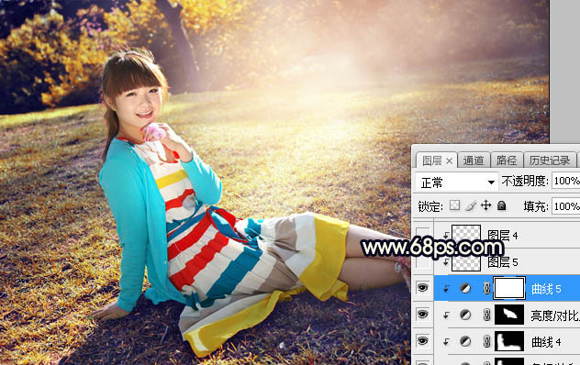Select the 曲线 5 layer name
The width and height of the screenshot is (580, 365).
coord(546,289)
